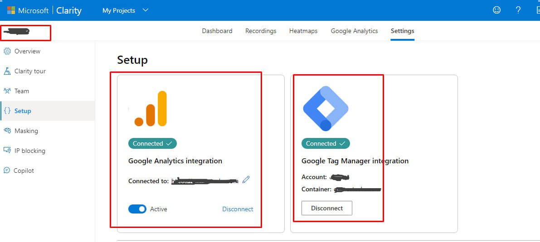The width and height of the screenshot is (540, 242).
Task: Click the Clarity brand name
Action: tap(69, 11)
